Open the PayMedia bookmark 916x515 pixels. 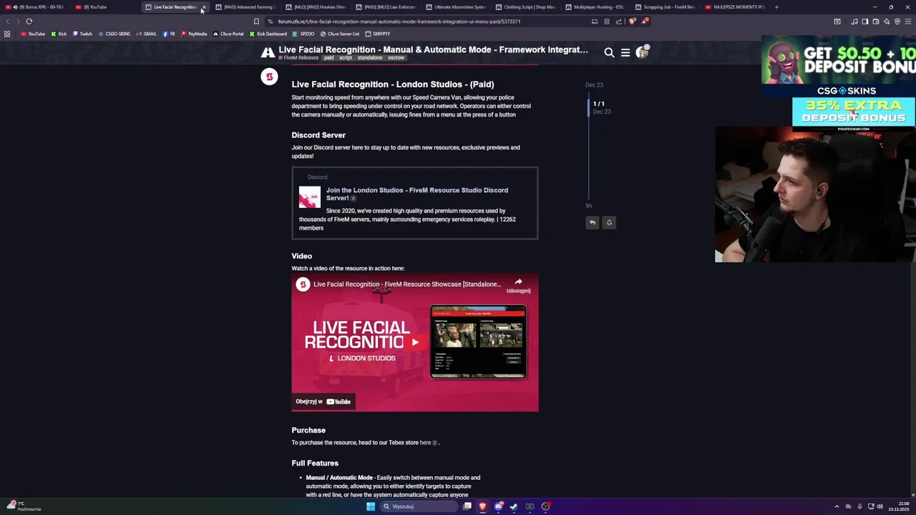[x=194, y=34]
